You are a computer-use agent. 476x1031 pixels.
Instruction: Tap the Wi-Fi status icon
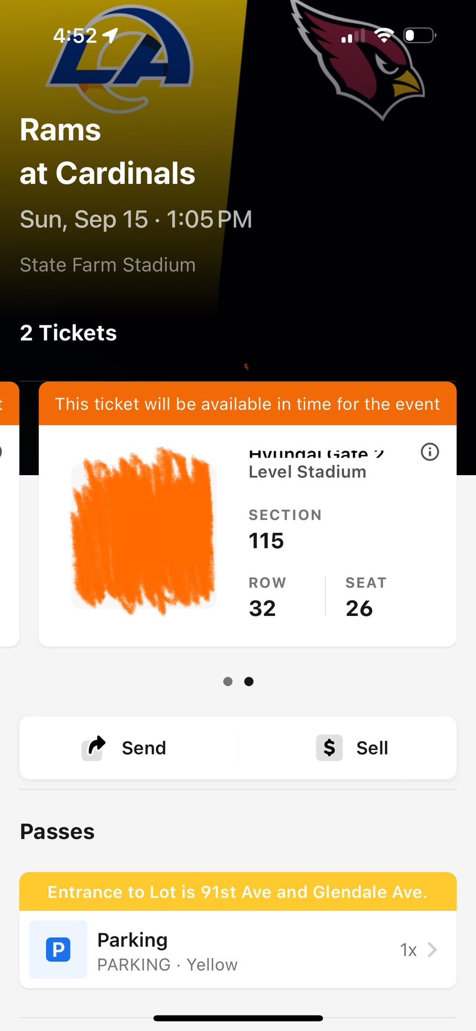coord(384,35)
